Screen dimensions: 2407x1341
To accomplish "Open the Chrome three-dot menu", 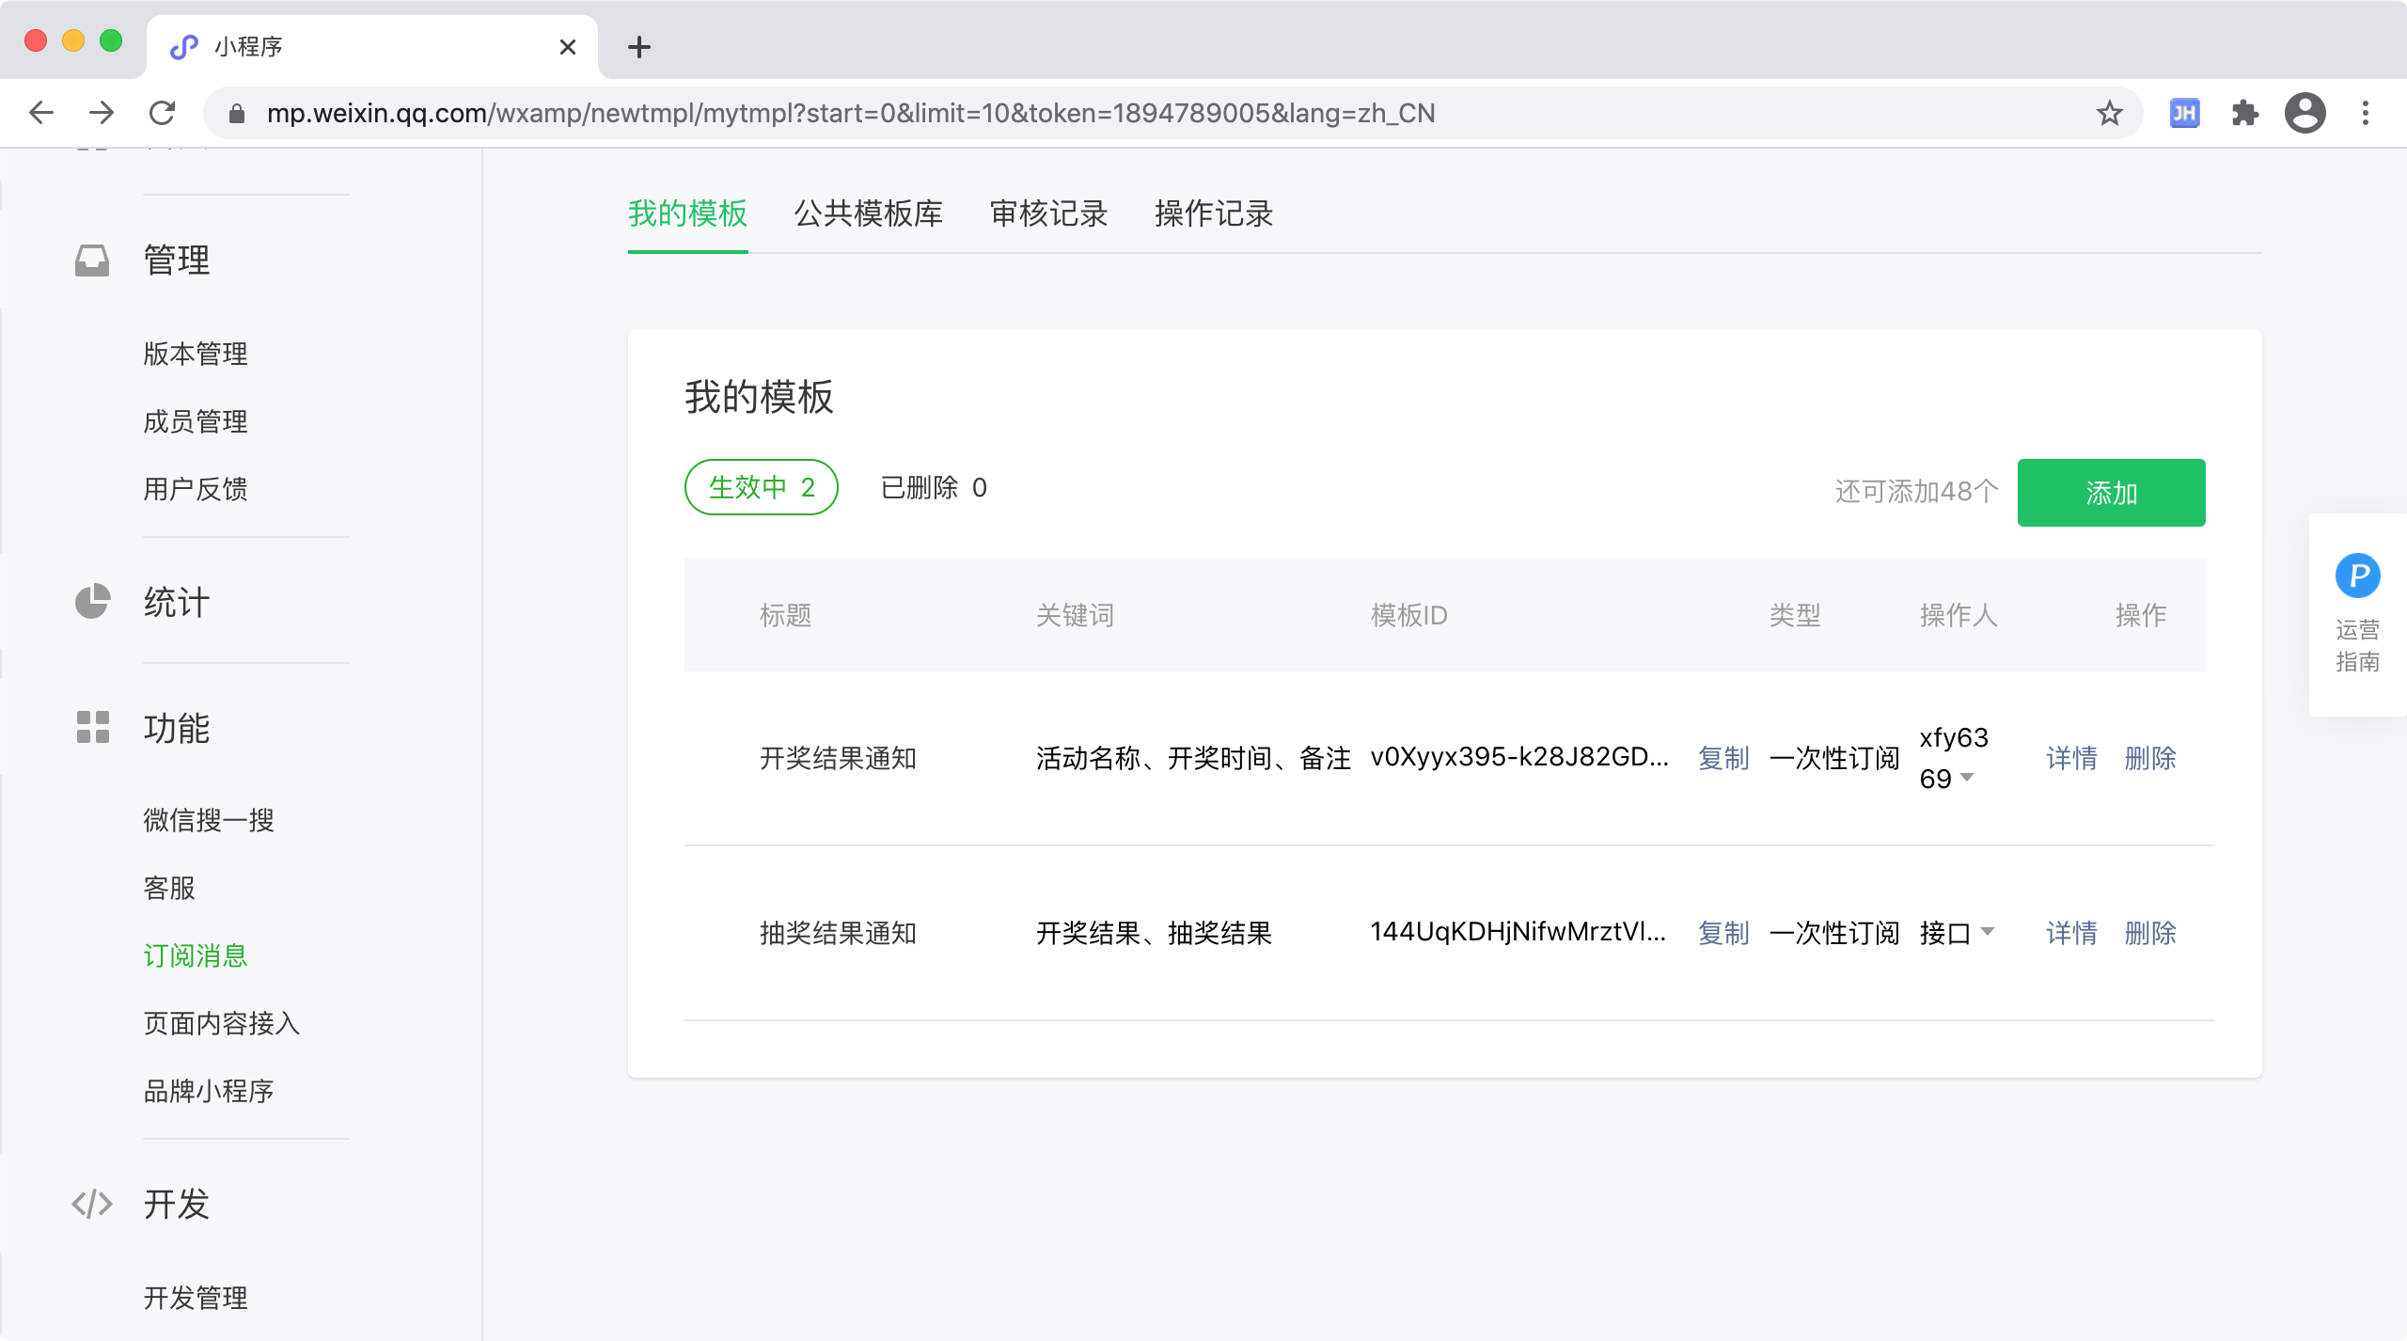I will coord(2365,114).
